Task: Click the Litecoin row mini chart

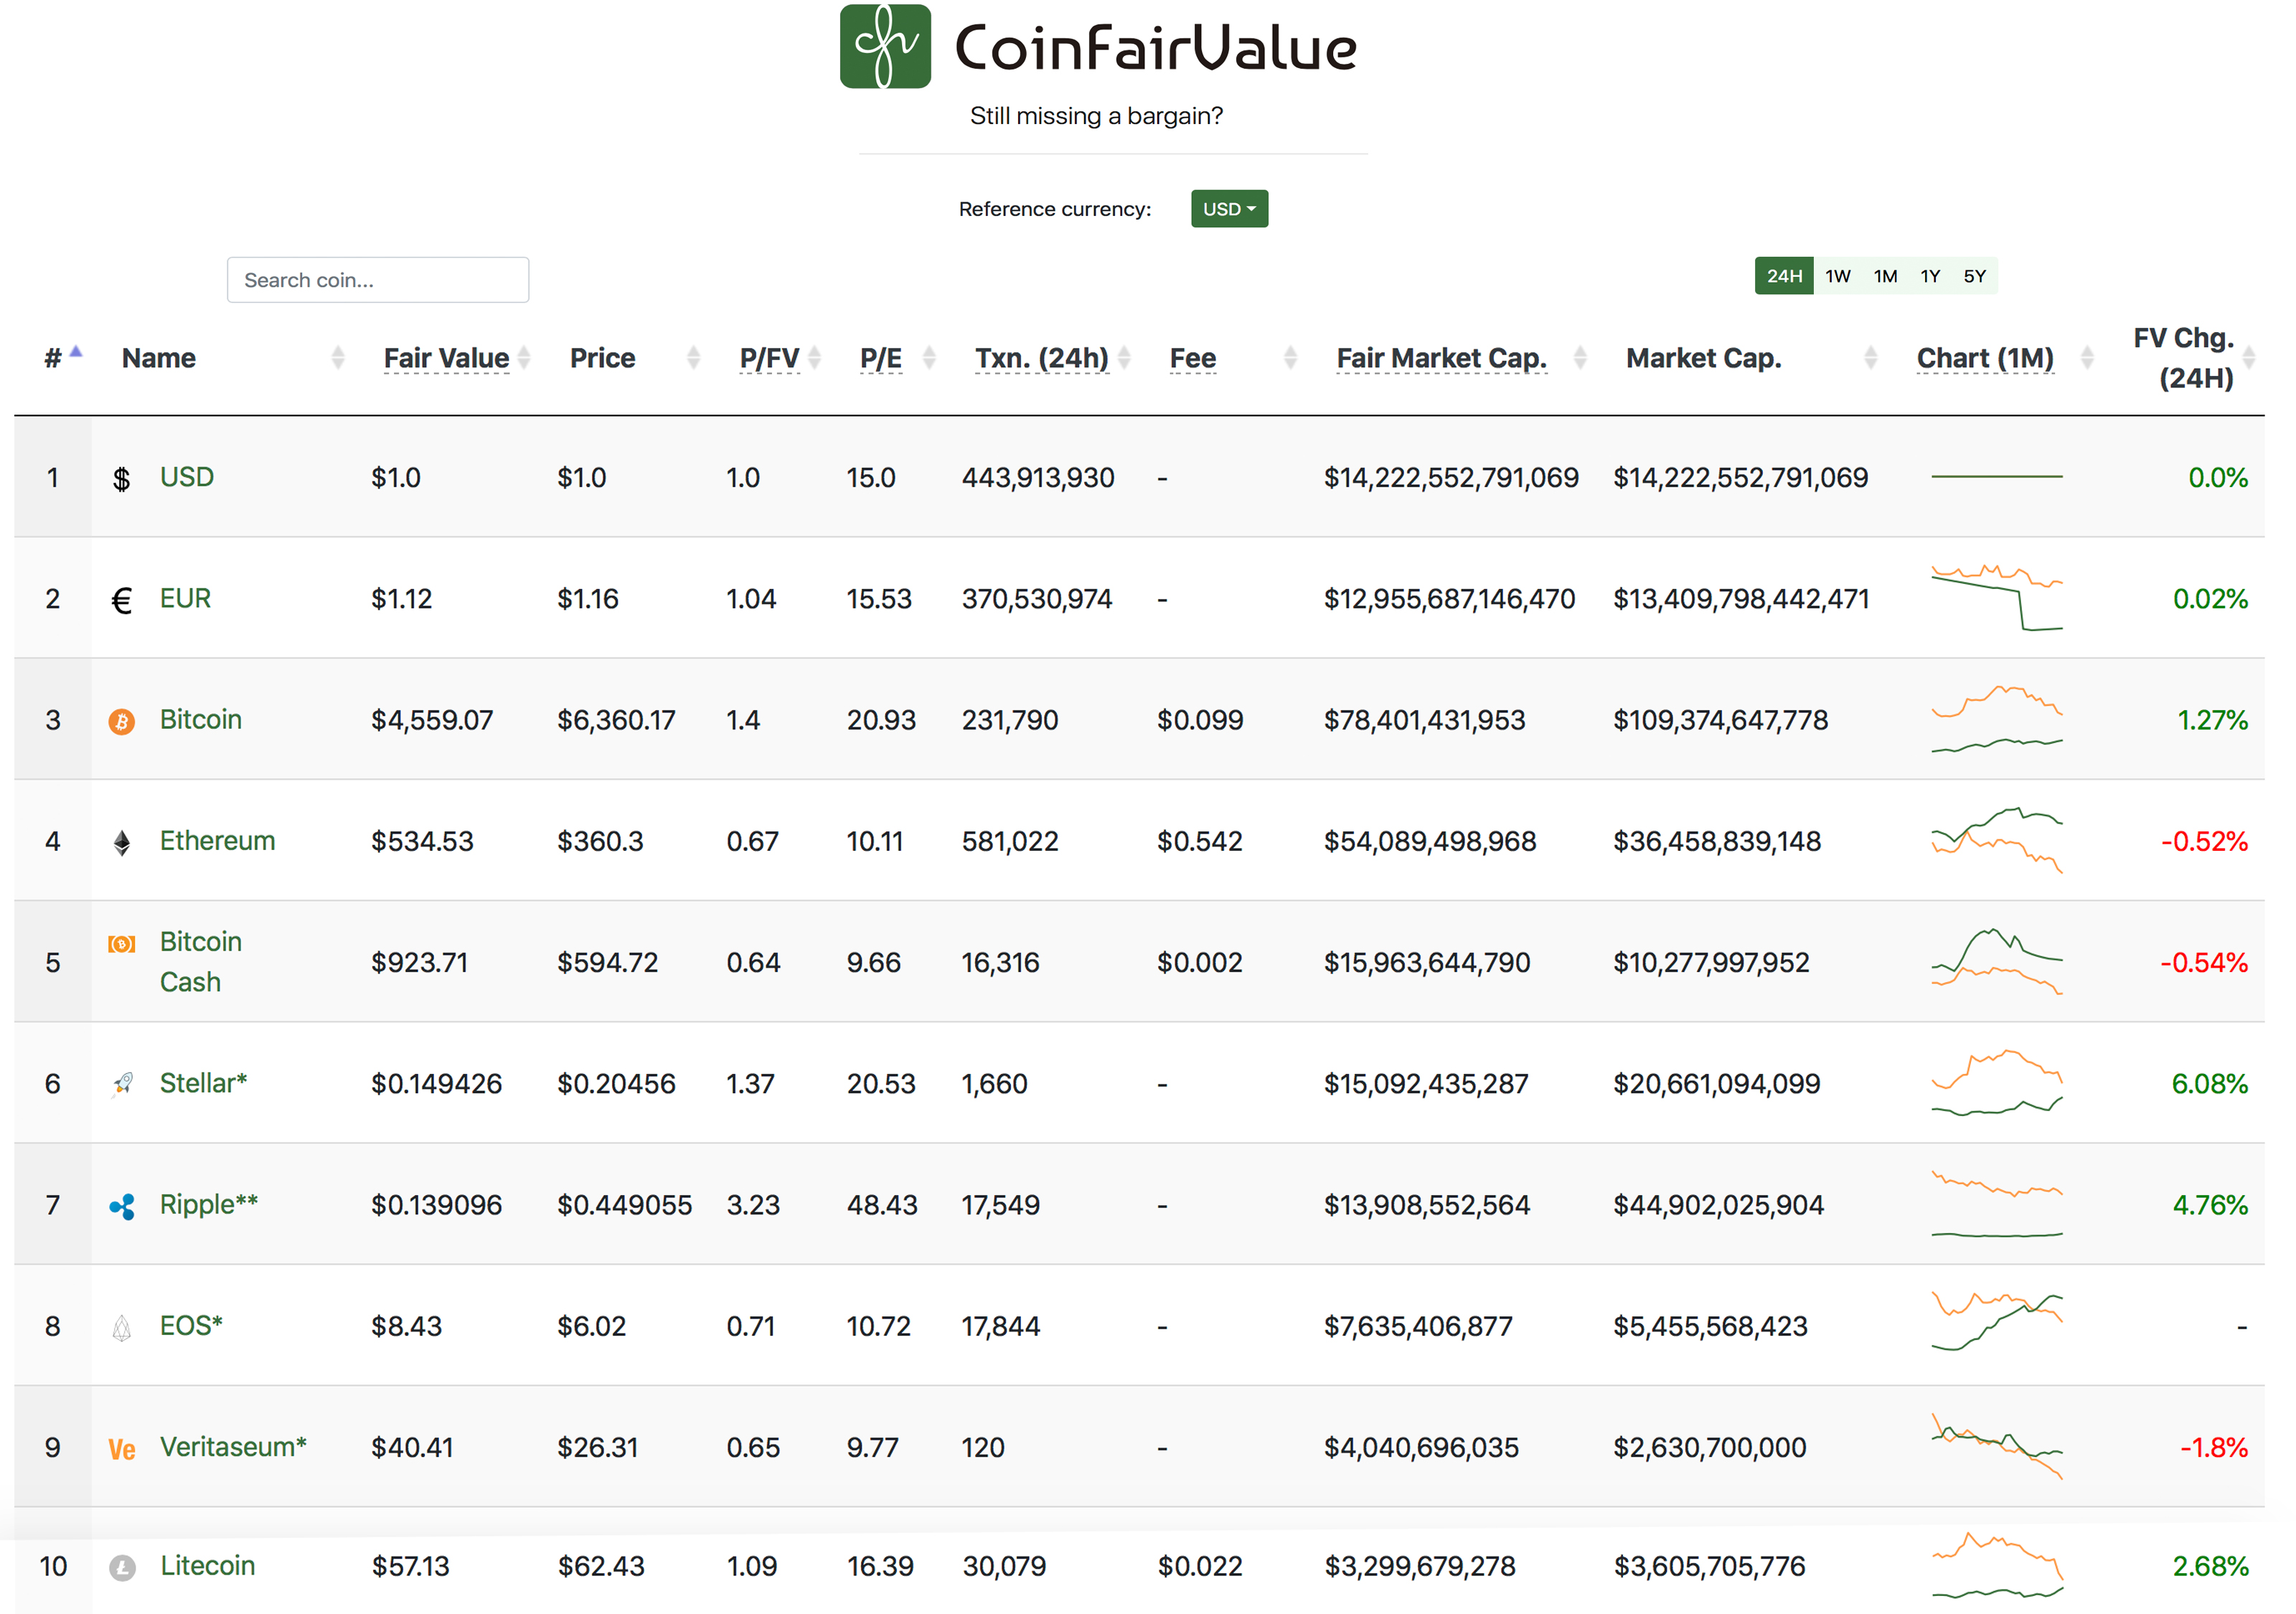Action: pyautogui.click(x=1996, y=1565)
